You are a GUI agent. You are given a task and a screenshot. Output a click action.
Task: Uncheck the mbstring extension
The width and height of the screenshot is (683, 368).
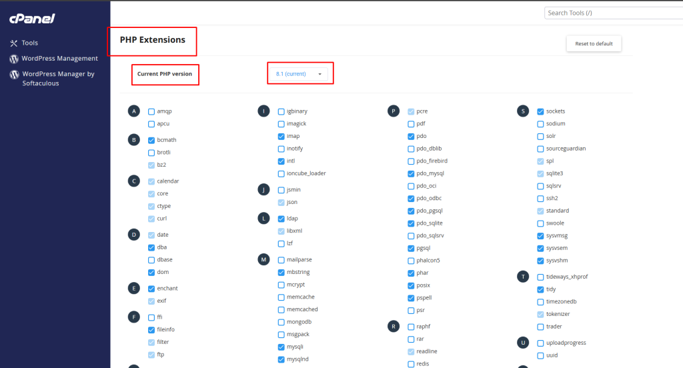click(281, 273)
